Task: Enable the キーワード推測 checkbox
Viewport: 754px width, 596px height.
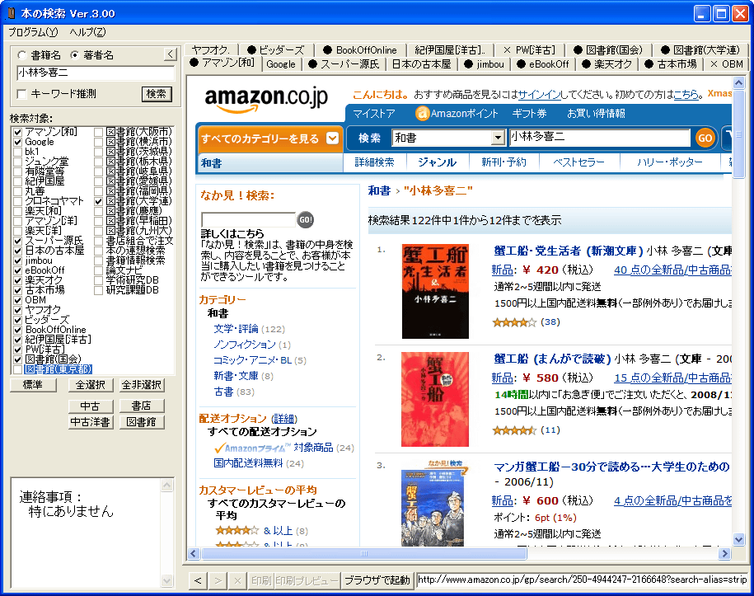Action: (x=21, y=94)
